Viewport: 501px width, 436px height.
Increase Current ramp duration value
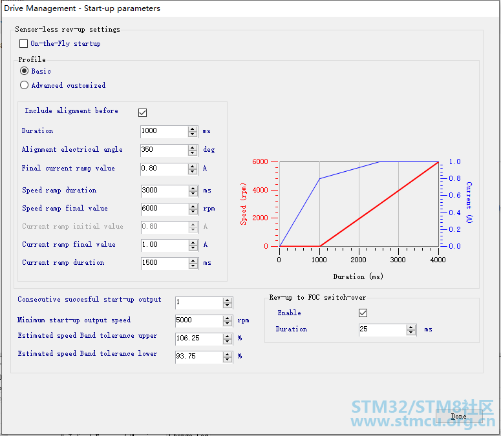193,261
